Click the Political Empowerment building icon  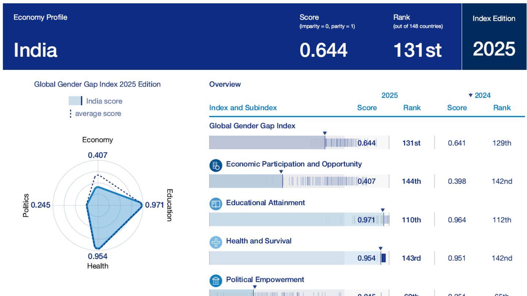coord(216,281)
